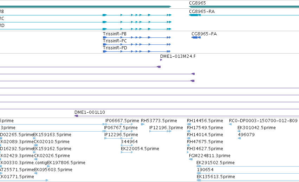Click the 344964 feature glyph

pos(127,145)
